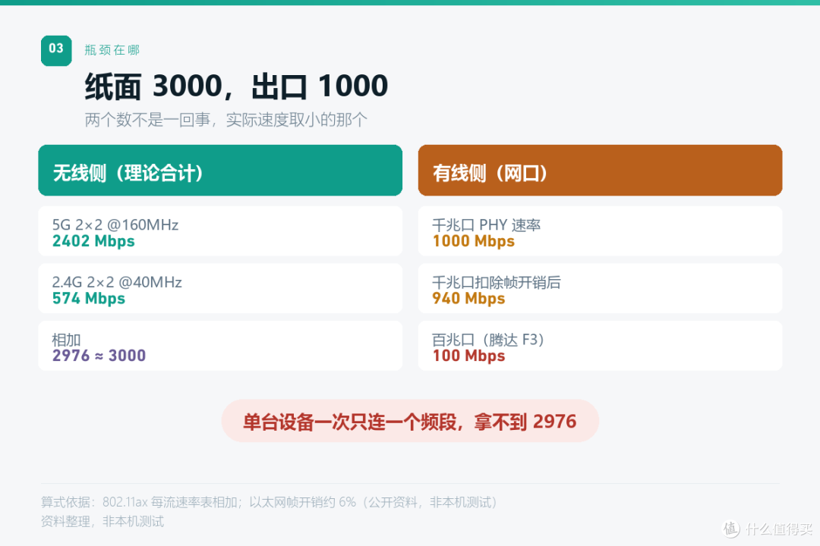Screen dimensions: 820x546
Task: Select the 千兆口扣除帧开销后 label
Action: (x=497, y=282)
